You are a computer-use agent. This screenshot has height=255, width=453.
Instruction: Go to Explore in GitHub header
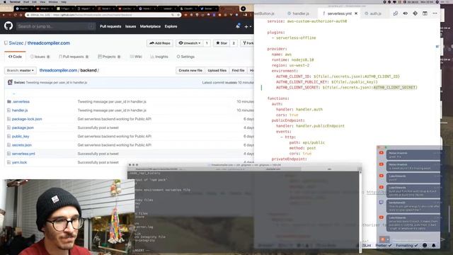pos(171,26)
